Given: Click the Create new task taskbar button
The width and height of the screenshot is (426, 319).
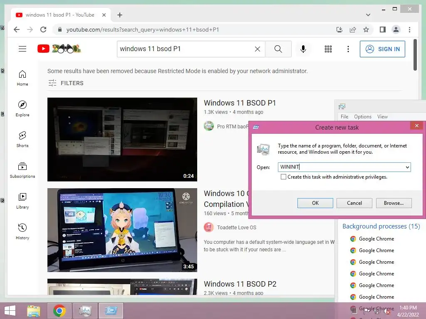Looking at the screenshot, I should tap(111, 311).
